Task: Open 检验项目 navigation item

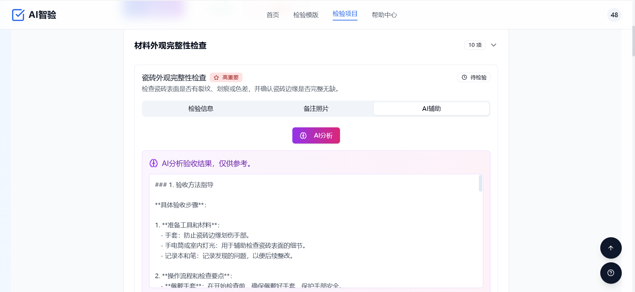Action: (345, 14)
